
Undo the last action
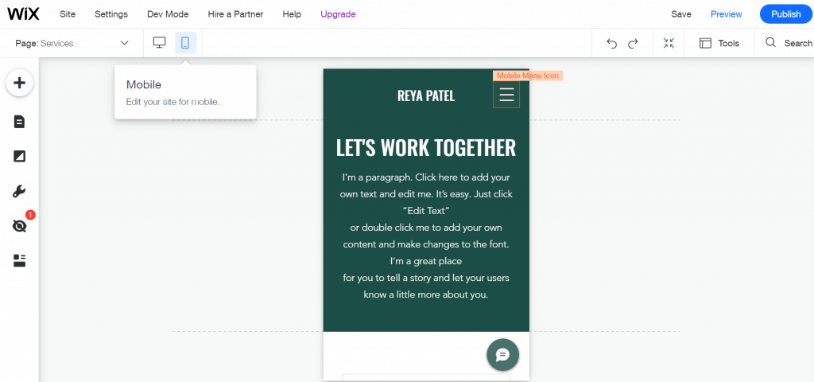tap(612, 44)
